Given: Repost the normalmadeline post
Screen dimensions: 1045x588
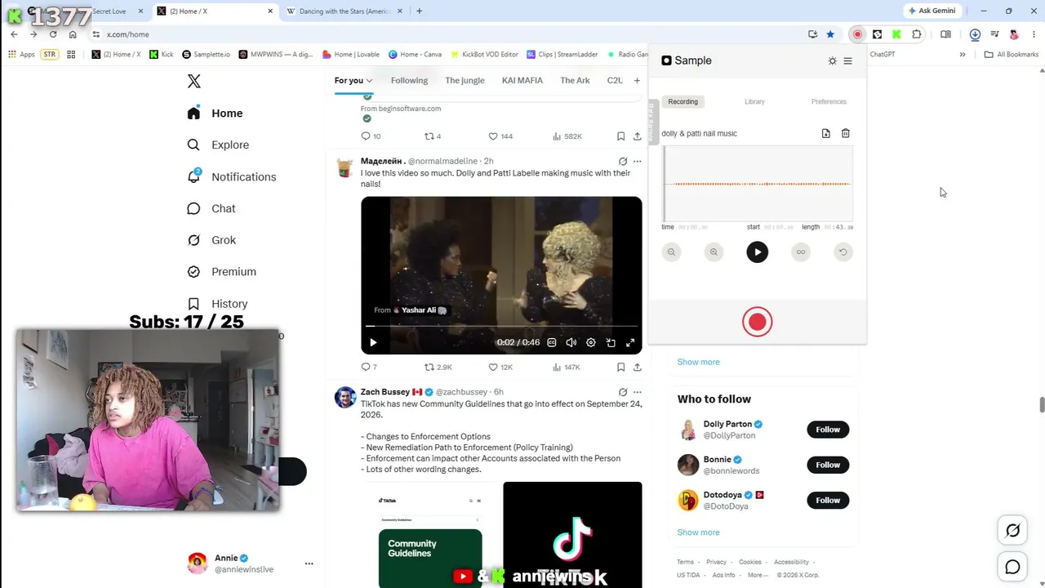Looking at the screenshot, I should click(438, 367).
